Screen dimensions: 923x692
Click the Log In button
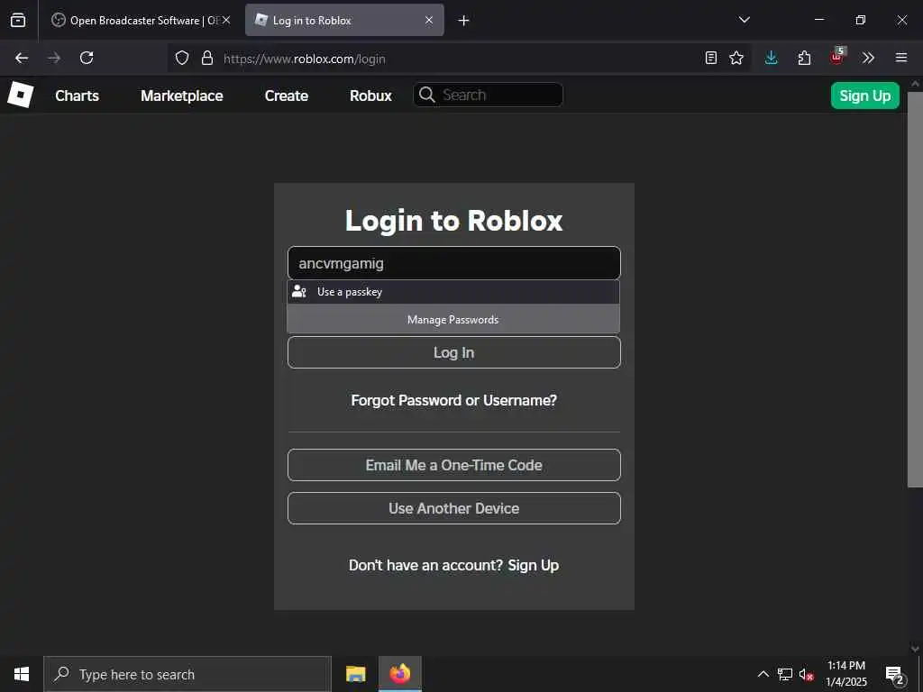tap(454, 352)
